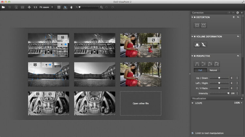Toggle the grid overlay icon

[x=59, y=7]
